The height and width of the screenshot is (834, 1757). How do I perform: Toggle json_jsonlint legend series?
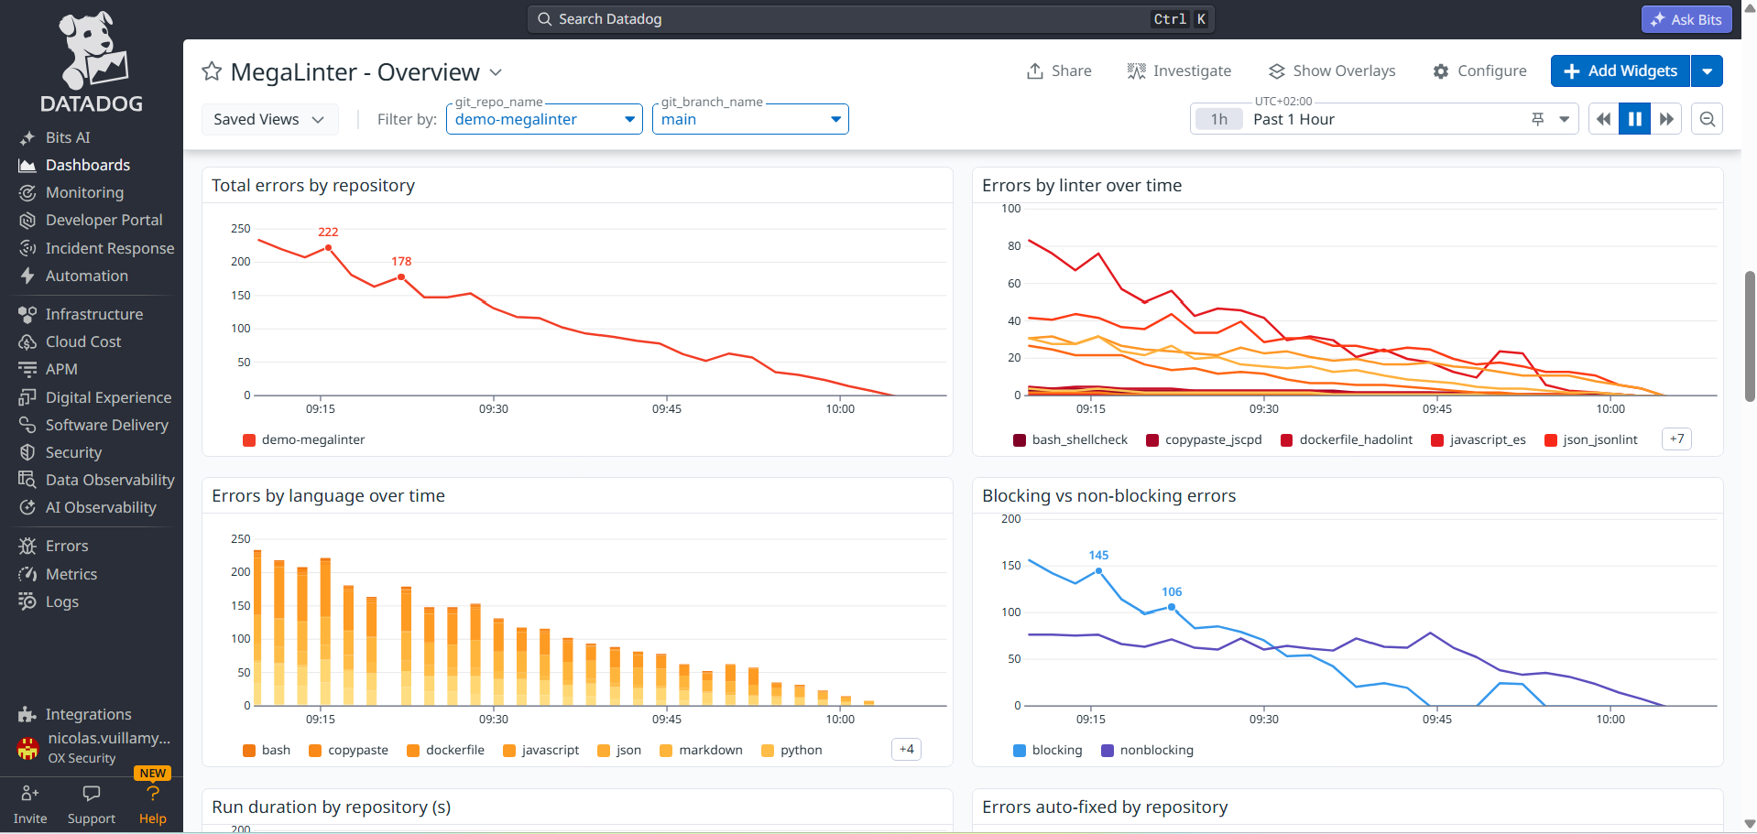[1591, 439]
